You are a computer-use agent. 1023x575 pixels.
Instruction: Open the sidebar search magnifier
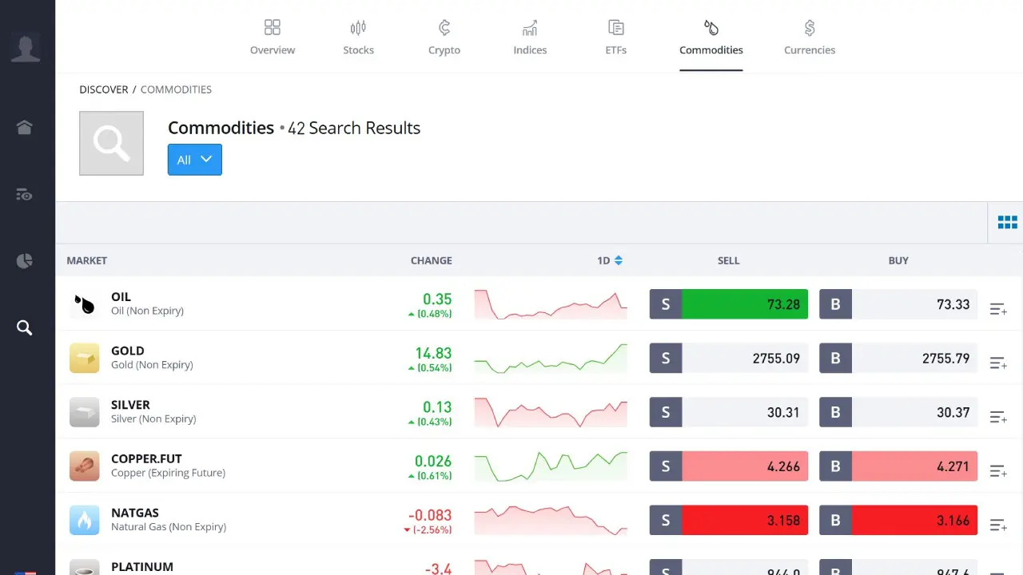click(x=24, y=327)
